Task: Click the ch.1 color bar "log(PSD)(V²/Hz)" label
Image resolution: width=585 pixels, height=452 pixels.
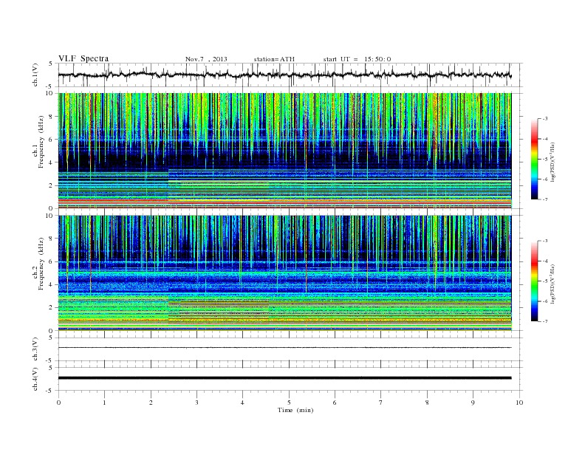Action: 552,162
